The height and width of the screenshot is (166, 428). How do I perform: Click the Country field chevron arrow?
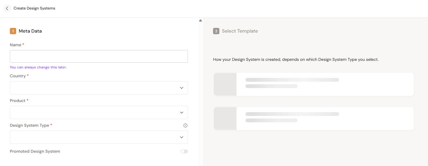[x=182, y=88]
